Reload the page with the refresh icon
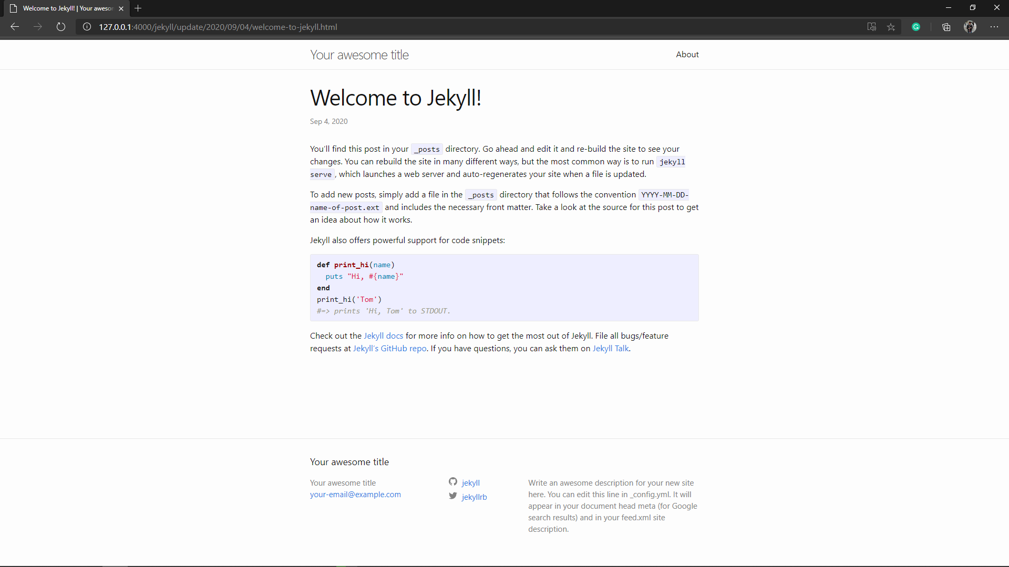This screenshot has height=567, width=1009. pyautogui.click(x=61, y=27)
